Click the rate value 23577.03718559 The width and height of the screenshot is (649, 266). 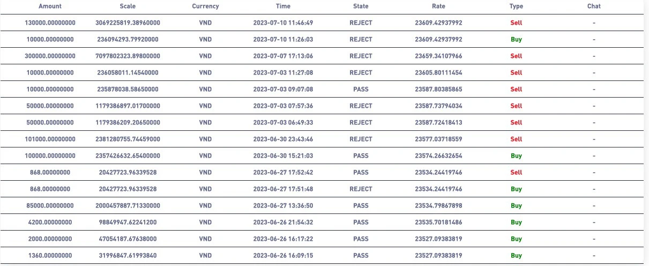[438, 139]
